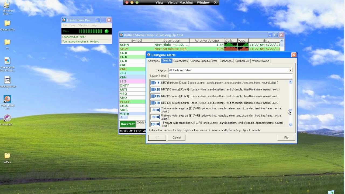Screen dimensions: 345x194
Task: Open the File menu in Trade-Ideas Pro
Action: click(x=65, y=25)
